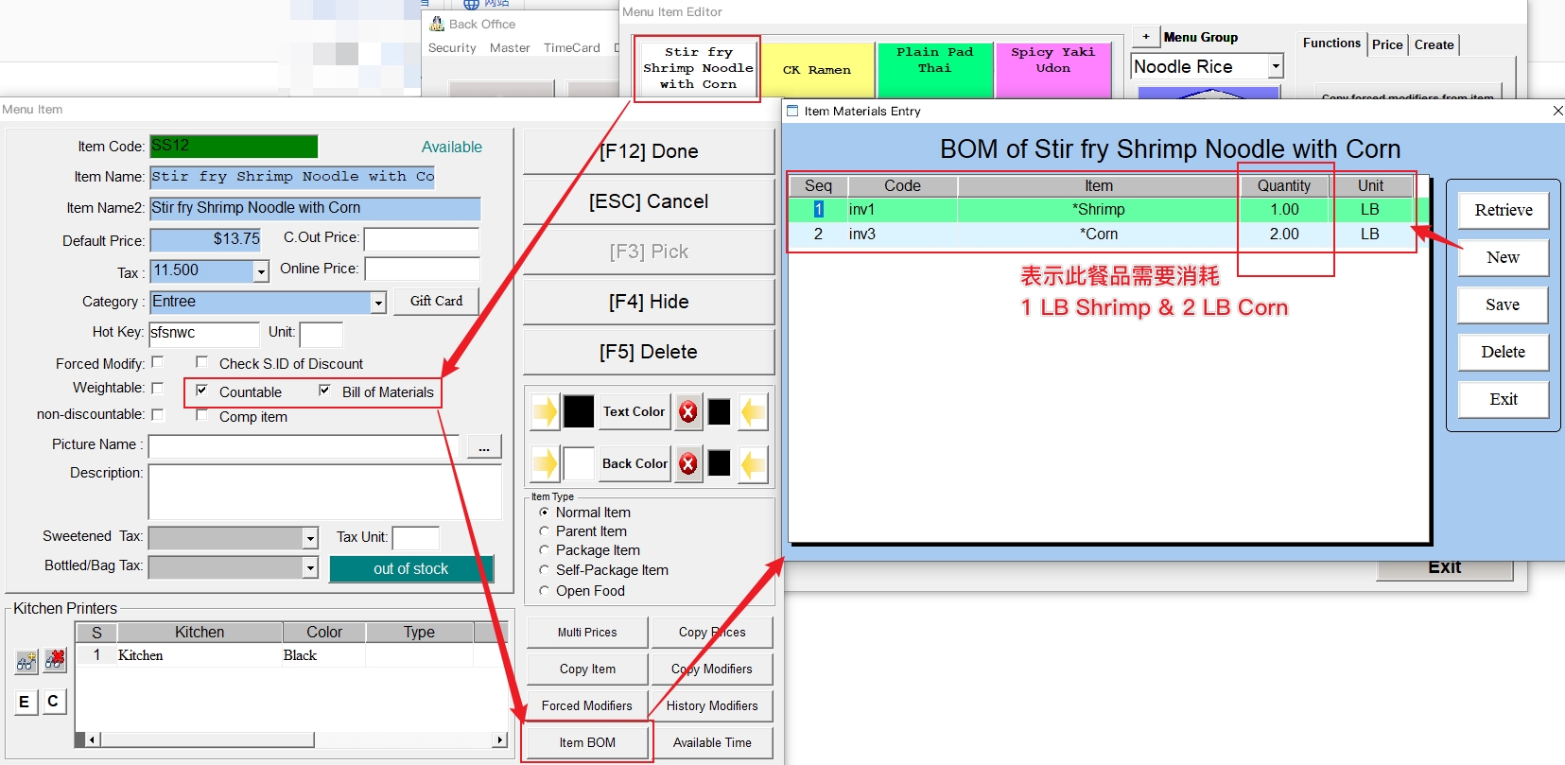Screen dimensions: 1565x765
Task: Click the yellow right arrow beside Text Color
Action: pyautogui.click(x=545, y=411)
